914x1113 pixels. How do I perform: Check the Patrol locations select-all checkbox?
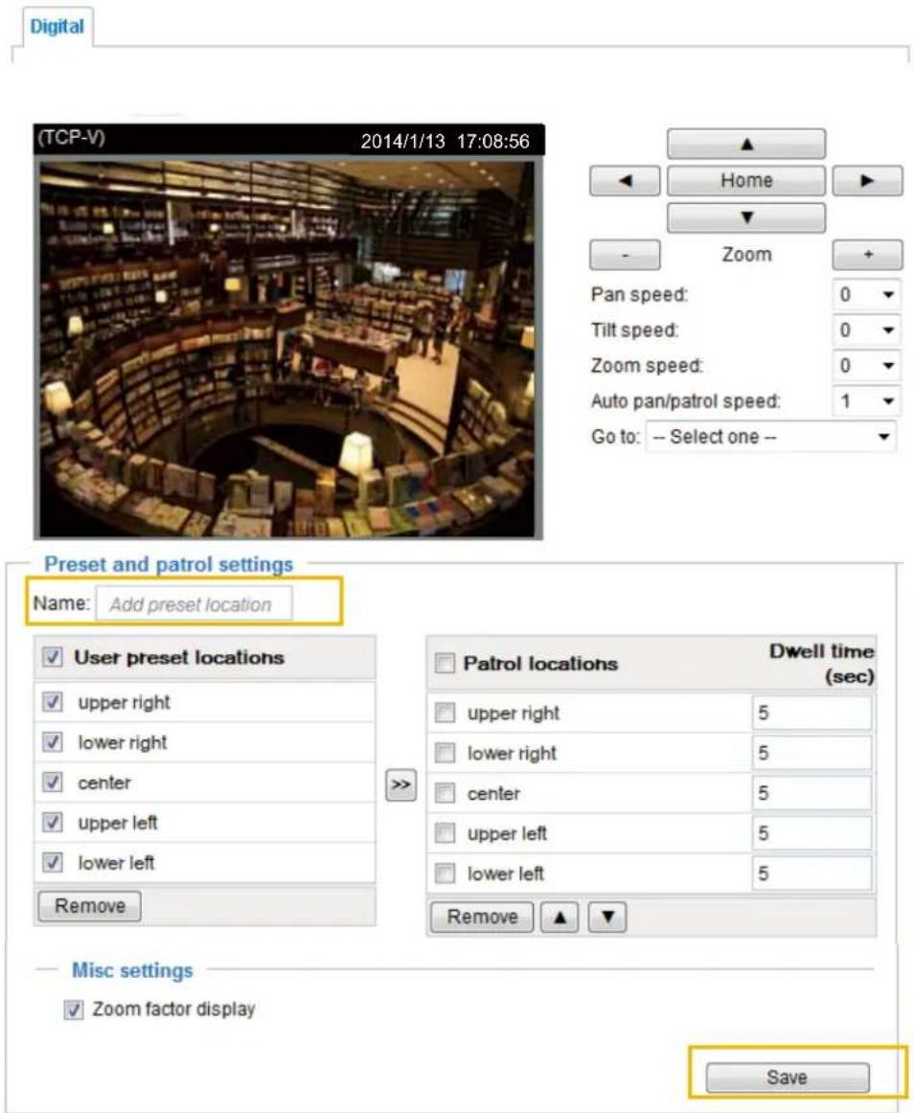[x=445, y=663]
